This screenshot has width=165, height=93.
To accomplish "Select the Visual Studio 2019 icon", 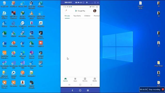I will [x=22, y=65].
